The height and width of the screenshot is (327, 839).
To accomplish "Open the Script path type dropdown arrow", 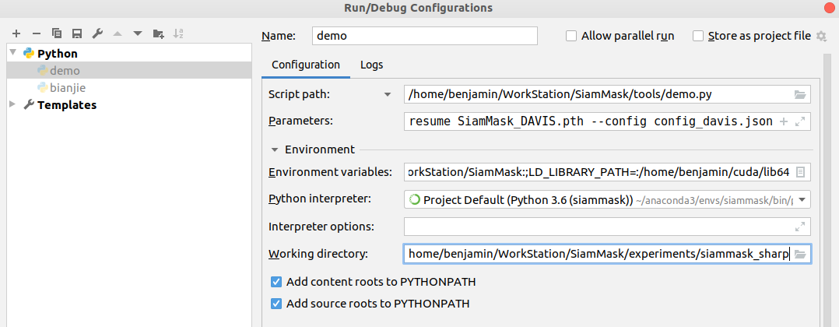I will pos(388,95).
